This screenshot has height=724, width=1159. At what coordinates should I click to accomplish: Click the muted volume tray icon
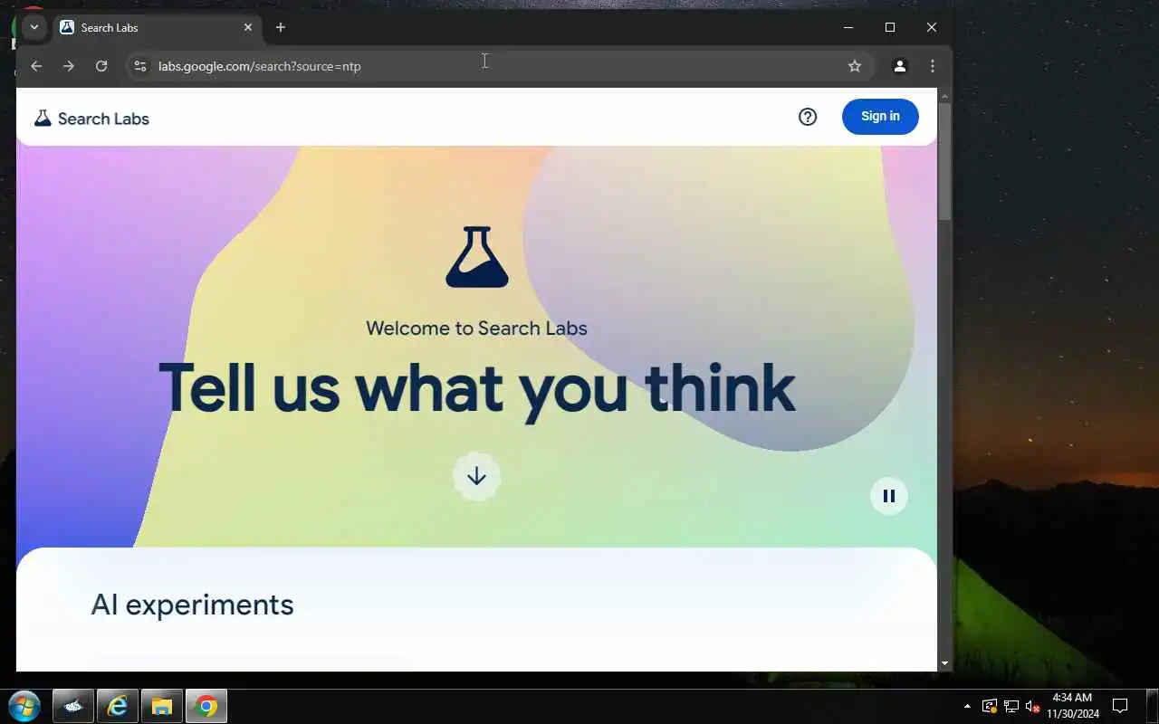(x=1032, y=706)
